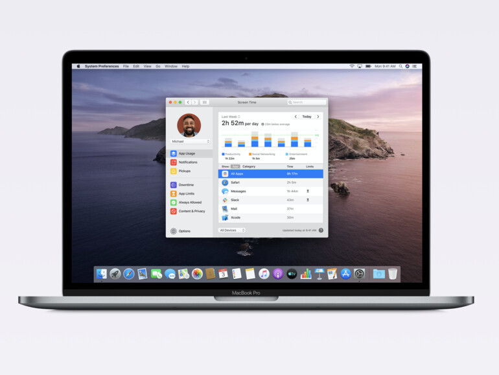The width and height of the screenshot is (499, 375).
Task: Open Notification Center from the menu bar
Action: pyautogui.click(x=414, y=66)
